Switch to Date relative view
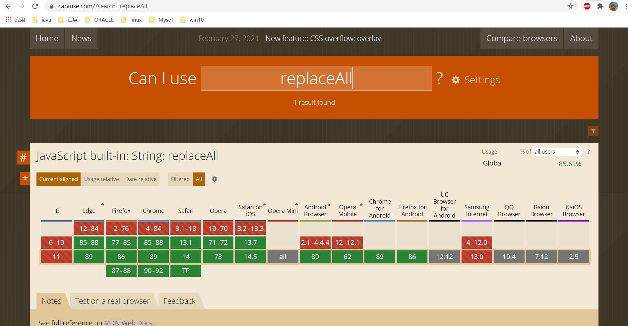 (x=141, y=179)
